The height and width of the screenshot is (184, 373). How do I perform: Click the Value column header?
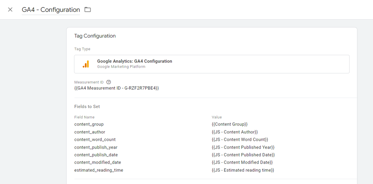217,117
